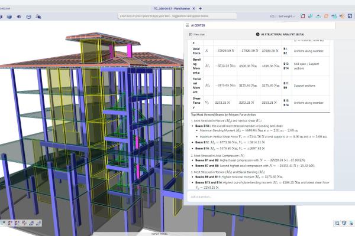Click the open-box icon in top toolbar
The width and height of the screenshot is (355, 236).
click(x=29, y=17)
